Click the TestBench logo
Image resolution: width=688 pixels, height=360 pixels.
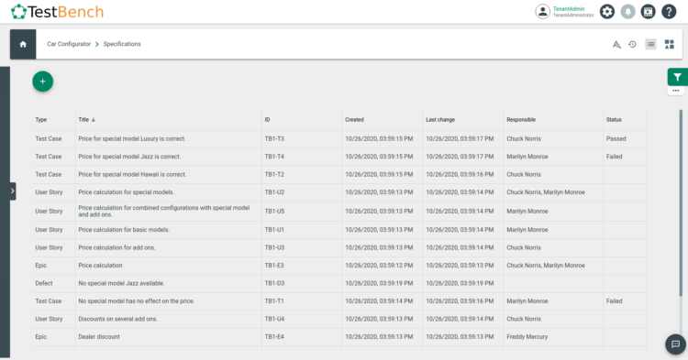click(x=58, y=12)
